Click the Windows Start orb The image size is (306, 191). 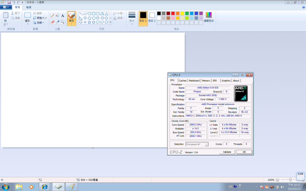(5, 187)
